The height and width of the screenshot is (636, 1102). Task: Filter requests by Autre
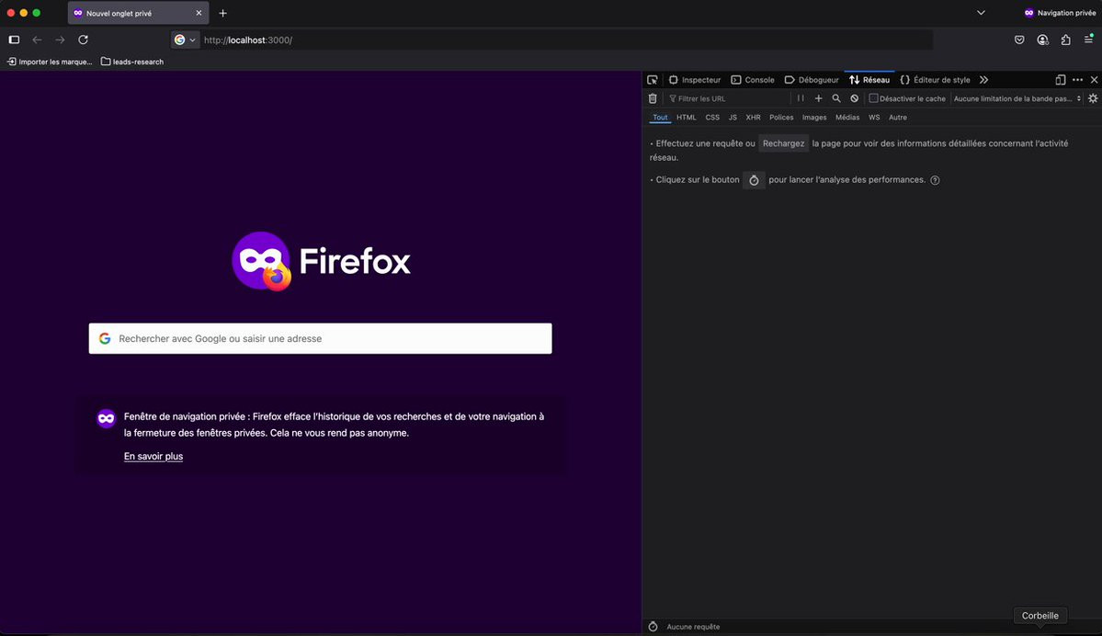coord(897,118)
